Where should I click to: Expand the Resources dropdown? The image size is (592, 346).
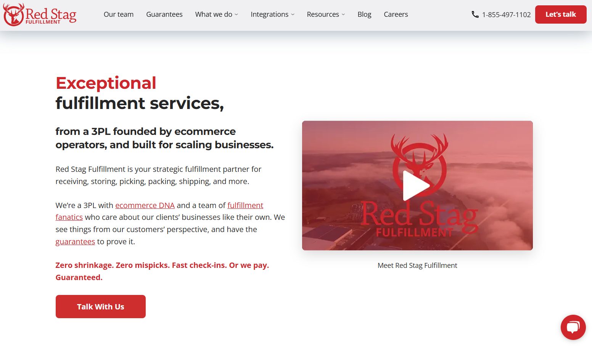pos(325,14)
